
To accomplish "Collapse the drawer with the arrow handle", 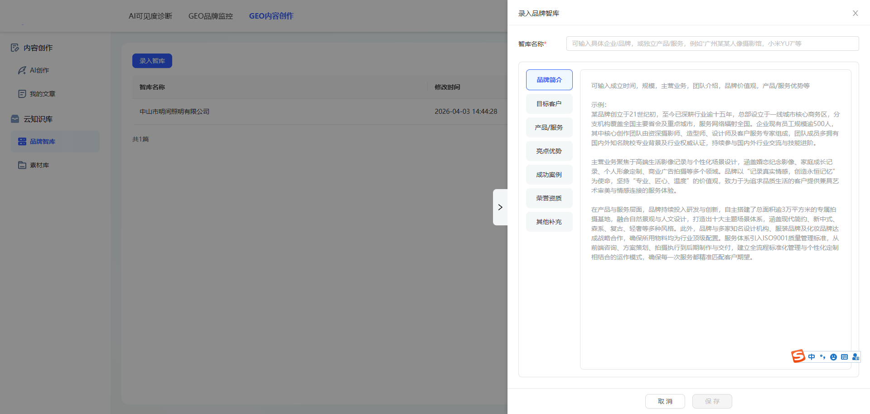I will click(500, 207).
